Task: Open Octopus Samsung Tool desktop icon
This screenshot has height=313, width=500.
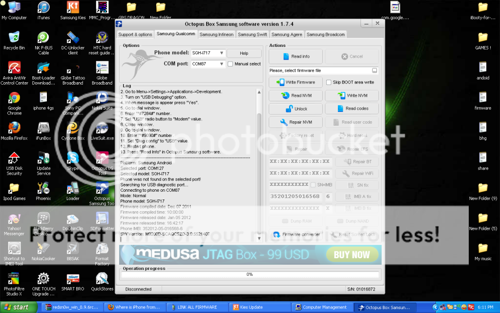Action: tap(102, 194)
